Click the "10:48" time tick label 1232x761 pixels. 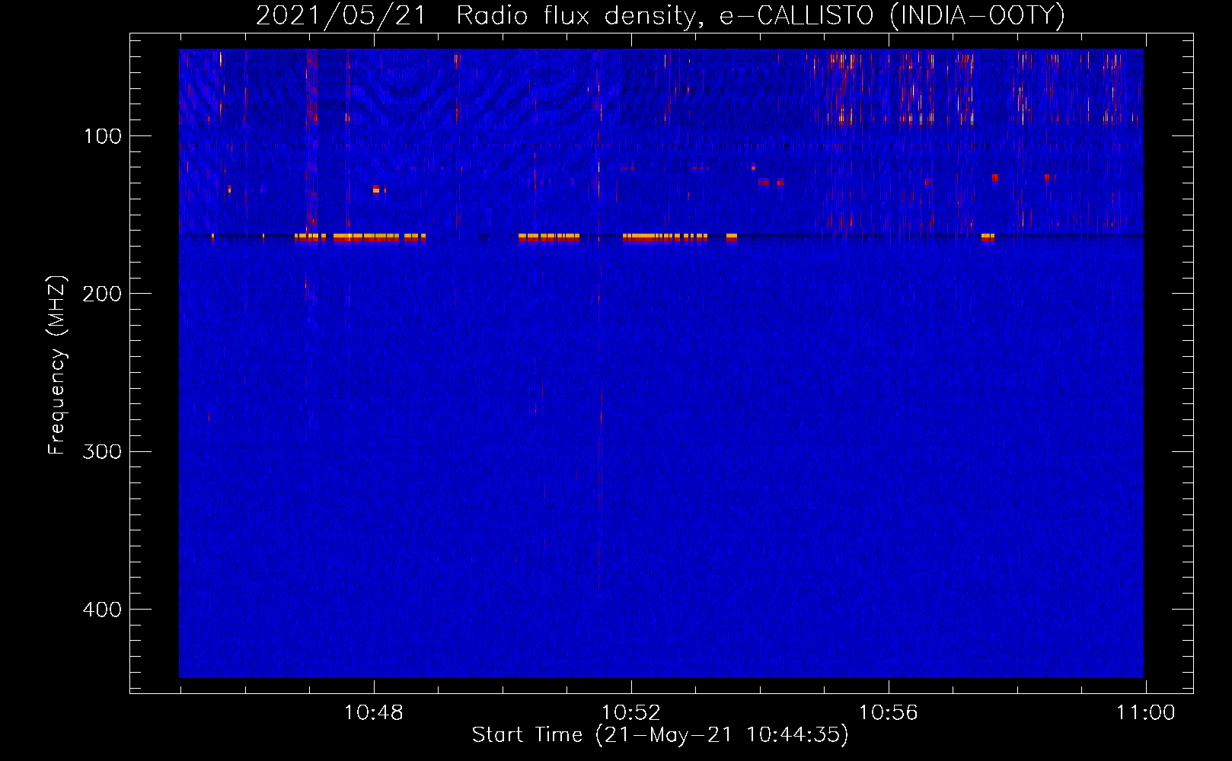(373, 713)
